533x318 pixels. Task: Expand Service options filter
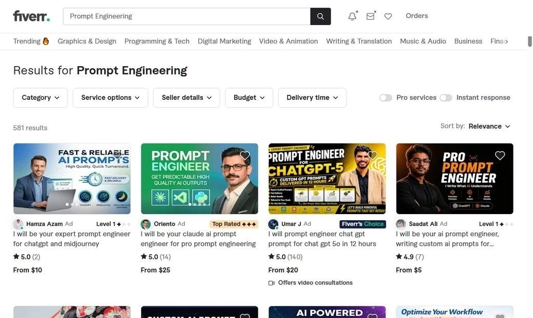[x=111, y=98]
